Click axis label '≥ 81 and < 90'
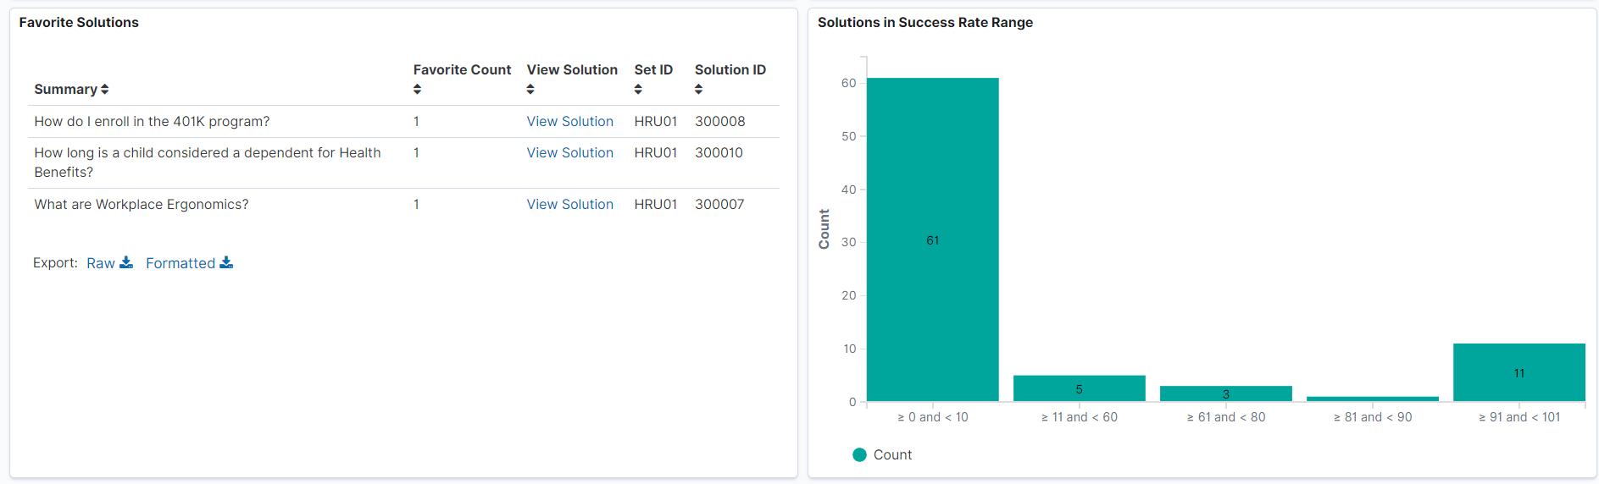 (1373, 417)
